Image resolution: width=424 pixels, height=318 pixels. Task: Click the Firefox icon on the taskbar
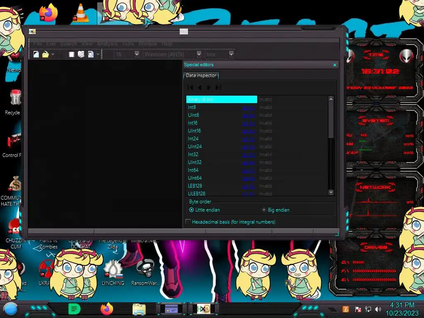coord(107,309)
